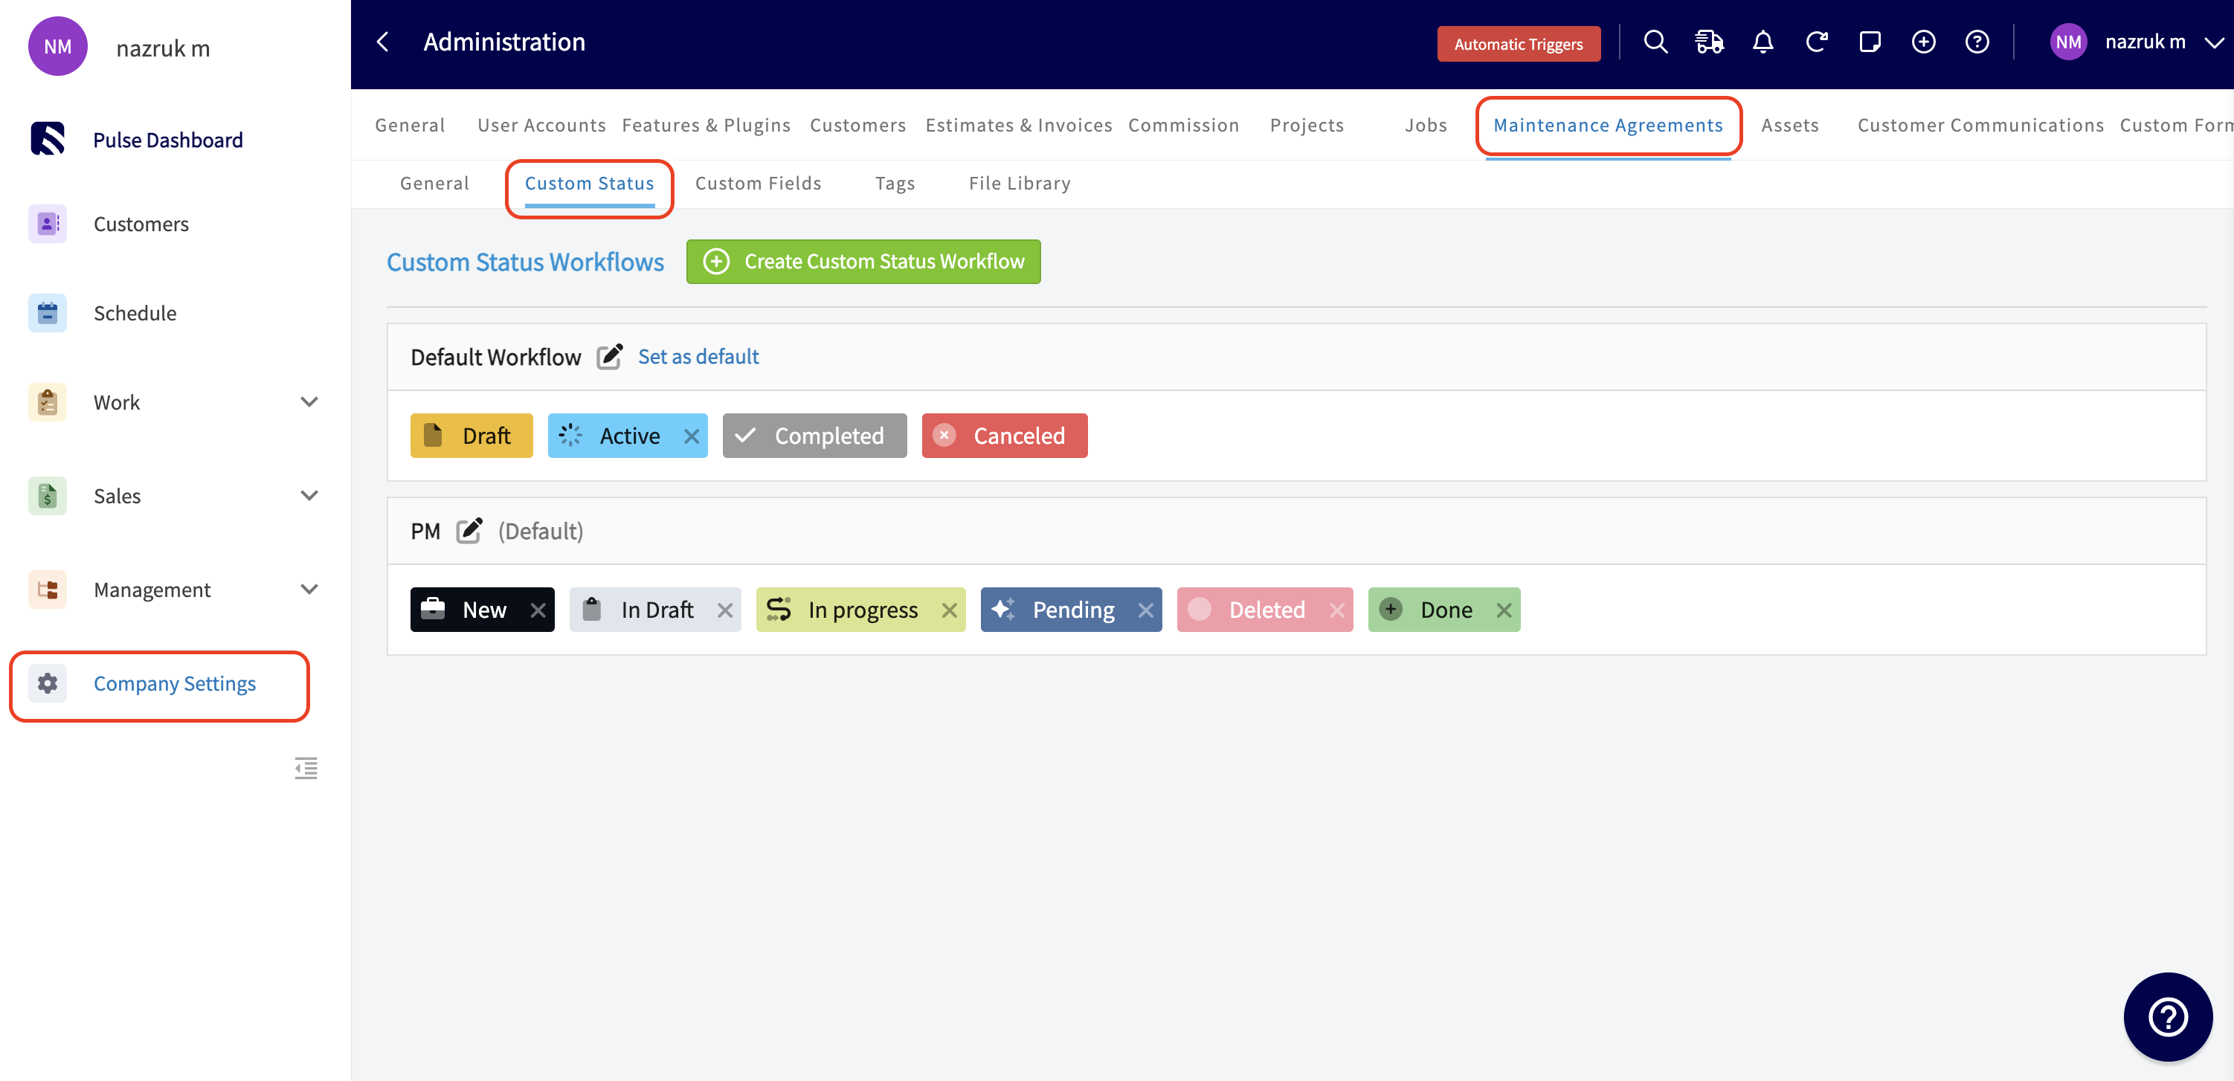Click the refresh arrow icon
Image resolution: width=2234 pixels, height=1081 pixels.
[1817, 42]
